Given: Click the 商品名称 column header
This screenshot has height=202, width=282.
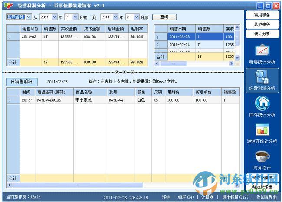Looking at the screenshot, I should 90,92.
